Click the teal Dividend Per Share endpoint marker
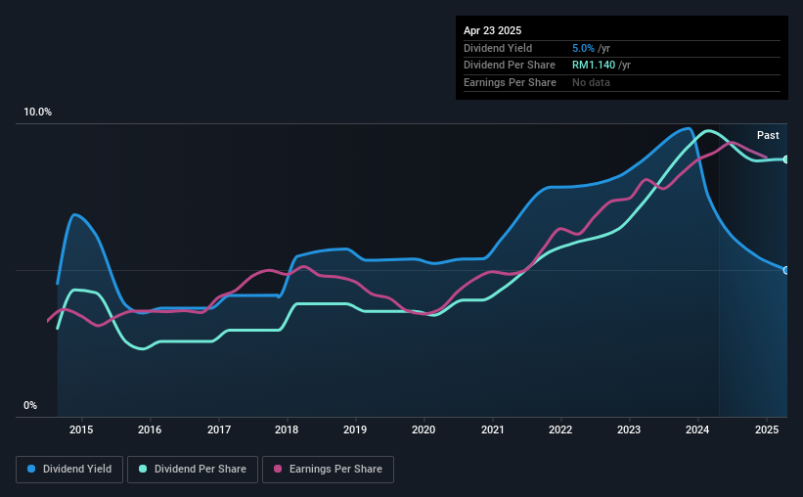 coord(786,159)
